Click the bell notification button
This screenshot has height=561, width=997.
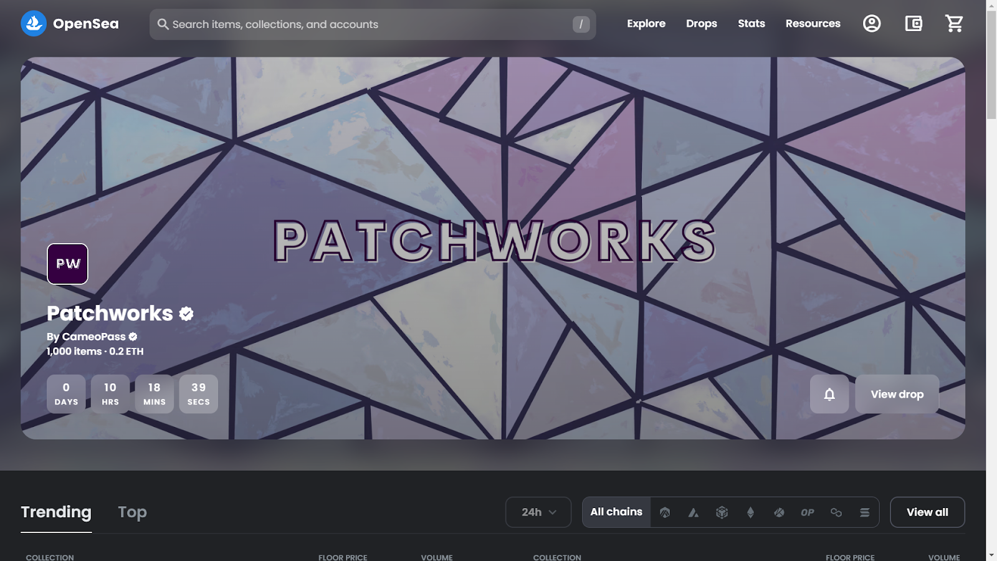point(829,394)
